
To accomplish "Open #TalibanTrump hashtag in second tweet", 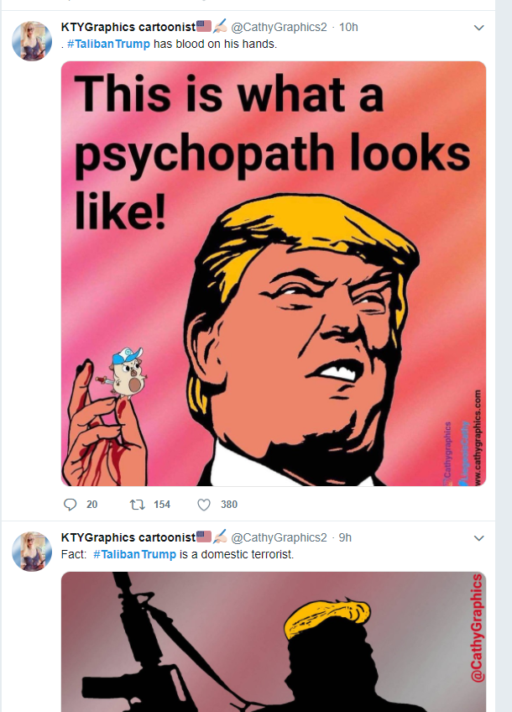I will click(134, 554).
